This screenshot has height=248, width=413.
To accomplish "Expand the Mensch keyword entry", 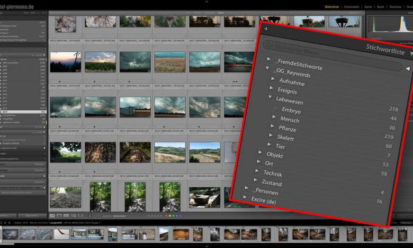I will 274,117.
